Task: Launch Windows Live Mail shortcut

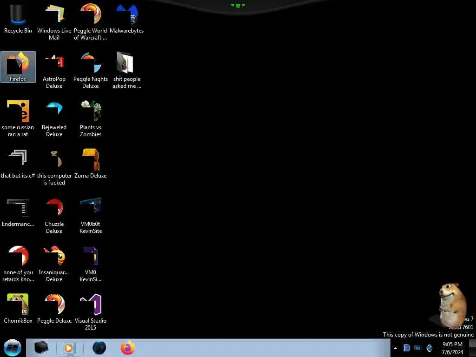Action: tap(54, 22)
